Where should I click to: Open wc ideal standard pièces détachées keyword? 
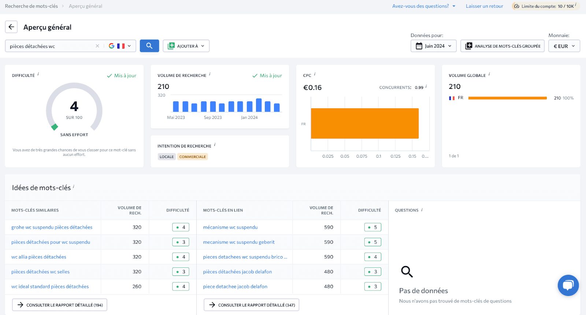click(50, 286)
